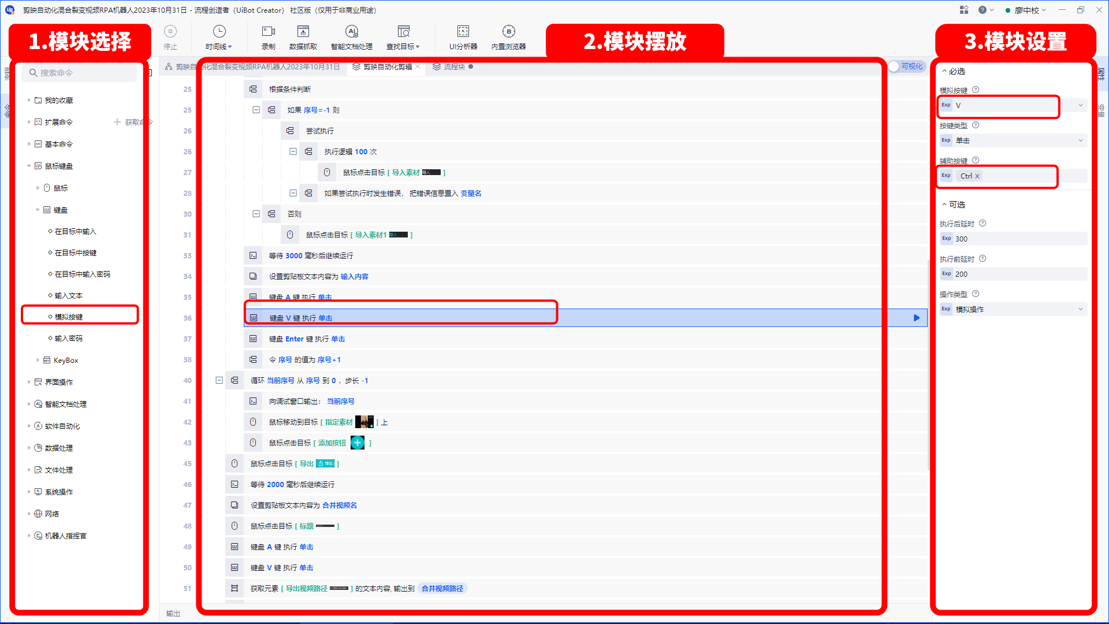Open the 内置浏览器 built-in browser

point(508,38)
